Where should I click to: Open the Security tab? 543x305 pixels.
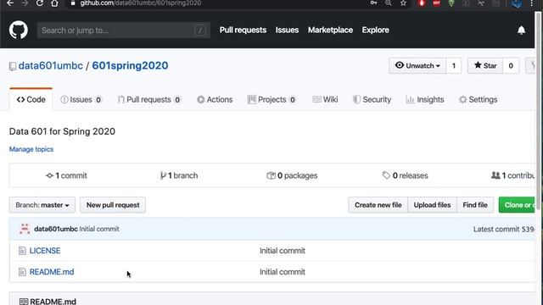(372, 100)
